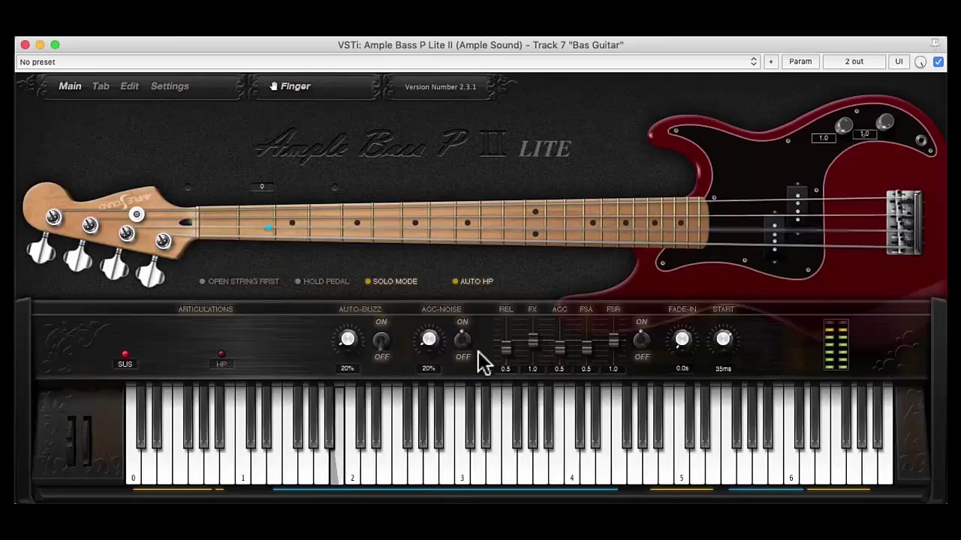This screenshot has height=540, width=961.
Task: Click the FSR 1.0 value
Action: point(613,368)
